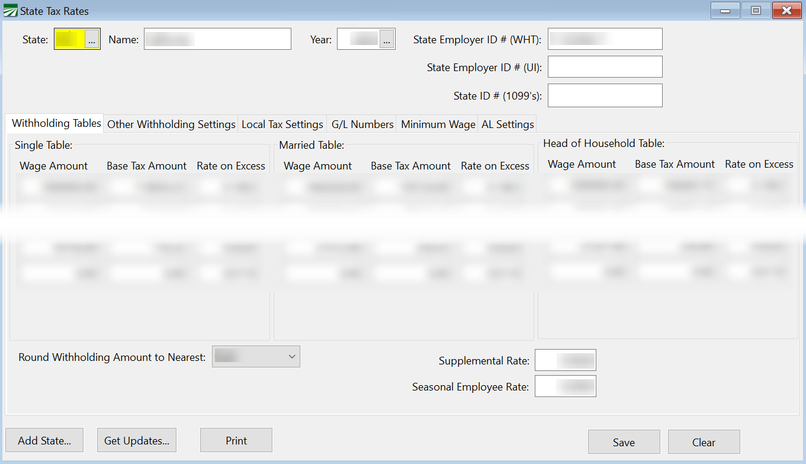
Task: Go to the Minimum Wage tab
Action: 438,124
